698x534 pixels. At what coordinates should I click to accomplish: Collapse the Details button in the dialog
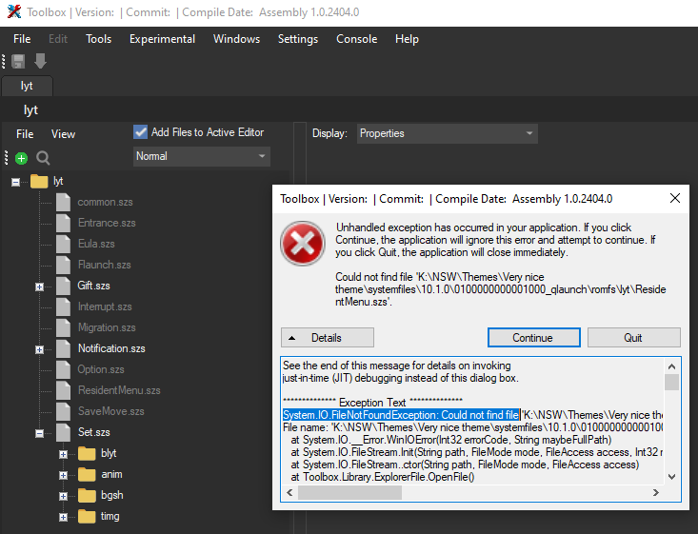tap(328, 338)
